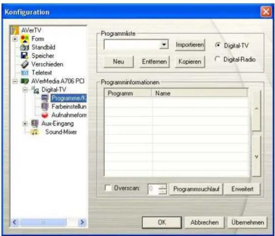Select Programme/K tree item
275x236 pixels.
[69, 98]
